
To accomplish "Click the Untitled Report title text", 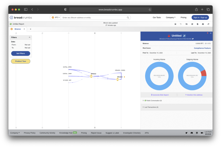I will (18, 24).
